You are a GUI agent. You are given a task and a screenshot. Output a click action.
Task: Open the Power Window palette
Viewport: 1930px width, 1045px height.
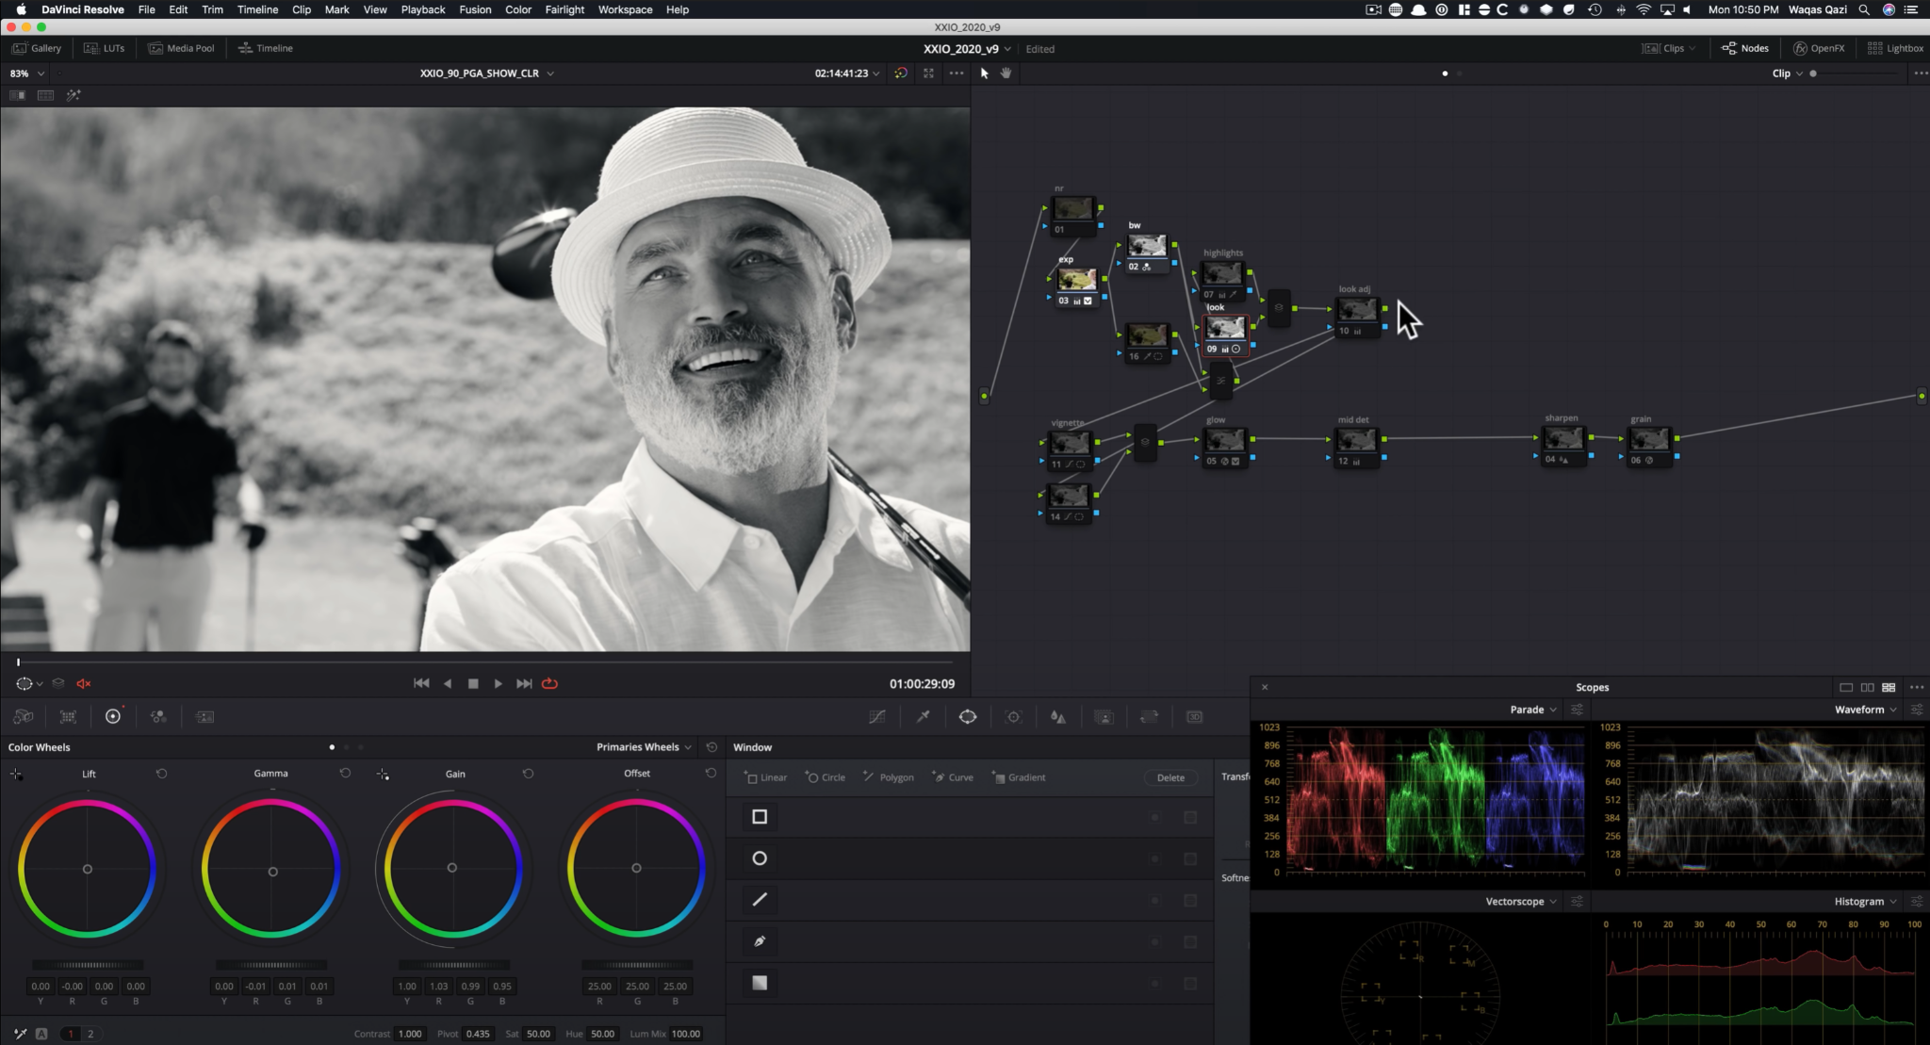pos(968,717)
